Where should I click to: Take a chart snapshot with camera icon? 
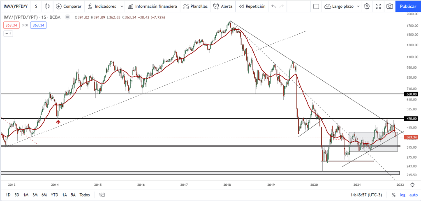click(x=390, y=6)
